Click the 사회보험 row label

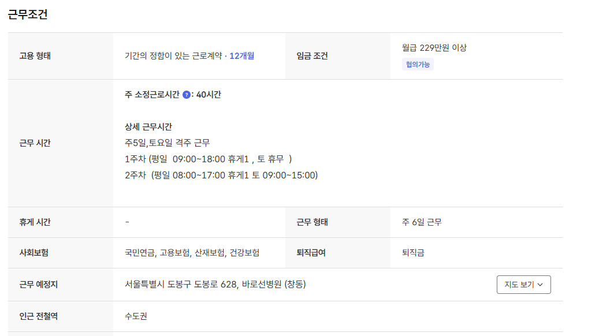34,253
